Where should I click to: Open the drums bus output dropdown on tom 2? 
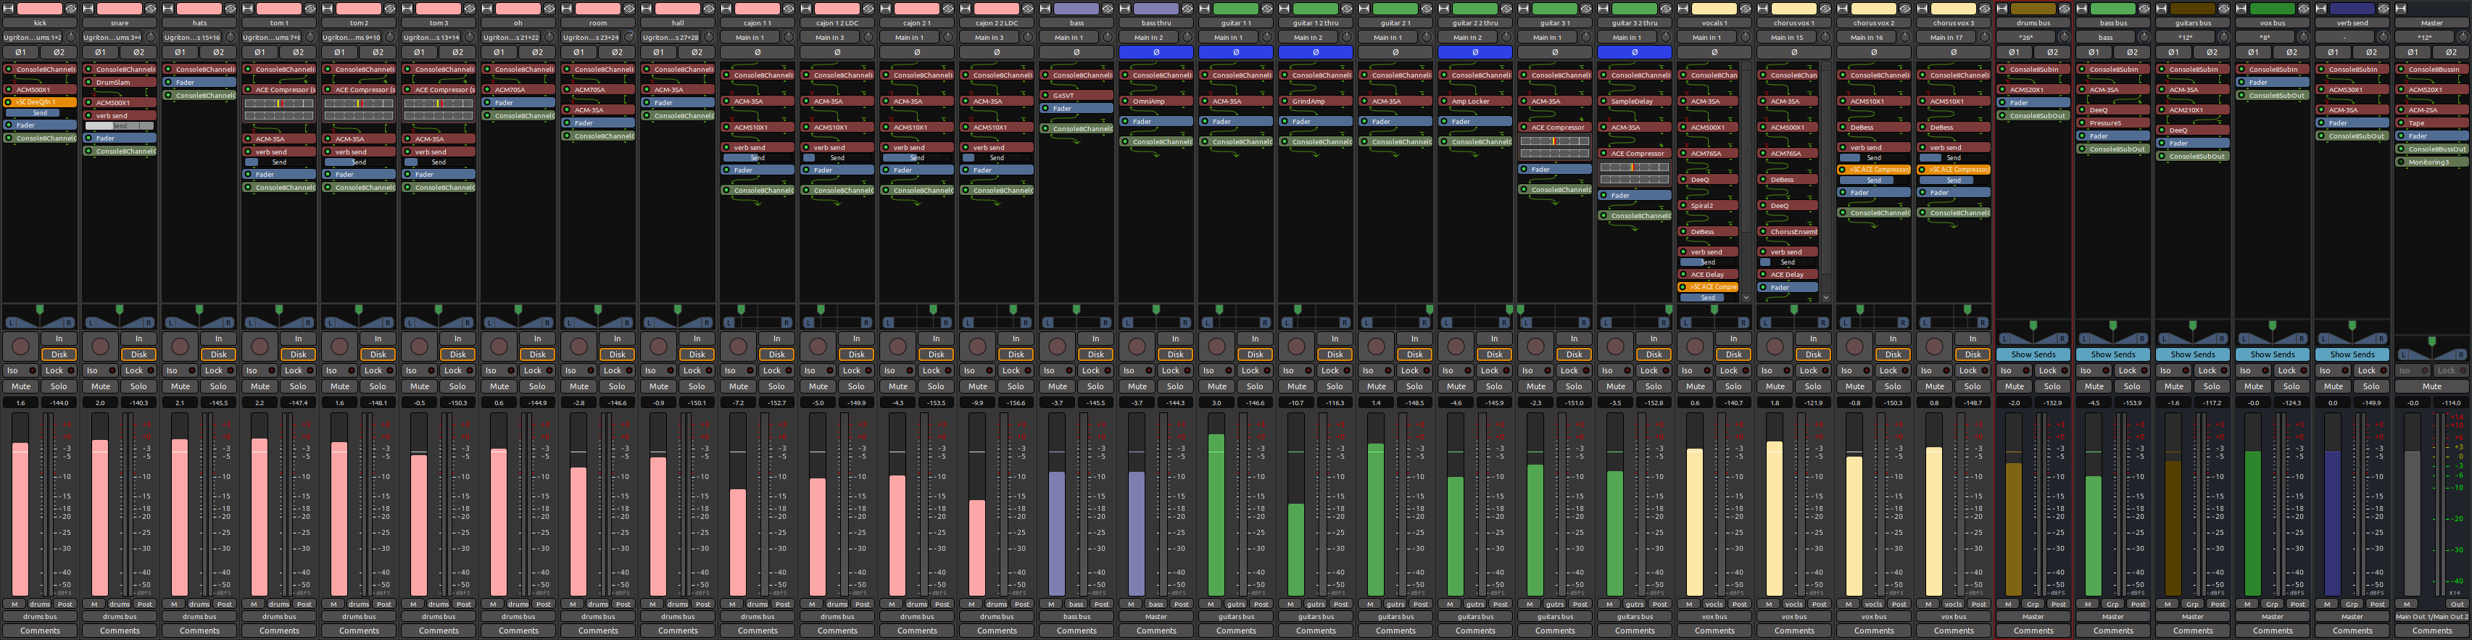pyautogui.click(x=359, y=617)
